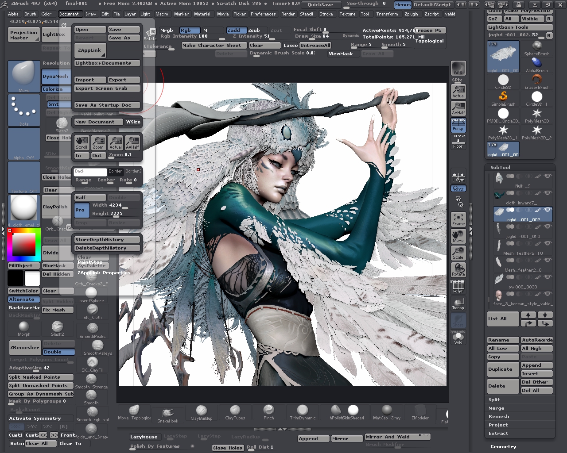567x453 pixels.
Task: Pick the SnakeHook brush
Action: pyautogui.click(x=167, y=415)
